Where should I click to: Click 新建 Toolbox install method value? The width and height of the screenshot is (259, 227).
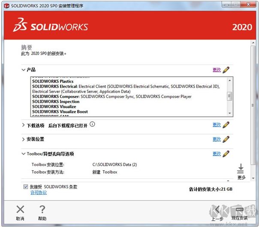(105, 172)
